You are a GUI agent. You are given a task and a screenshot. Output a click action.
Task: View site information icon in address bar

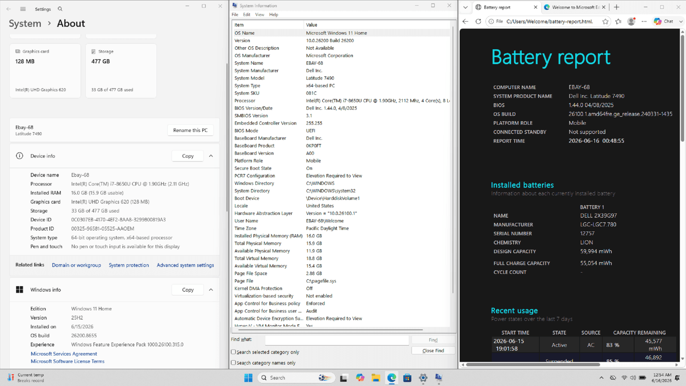tap(491, 21)
